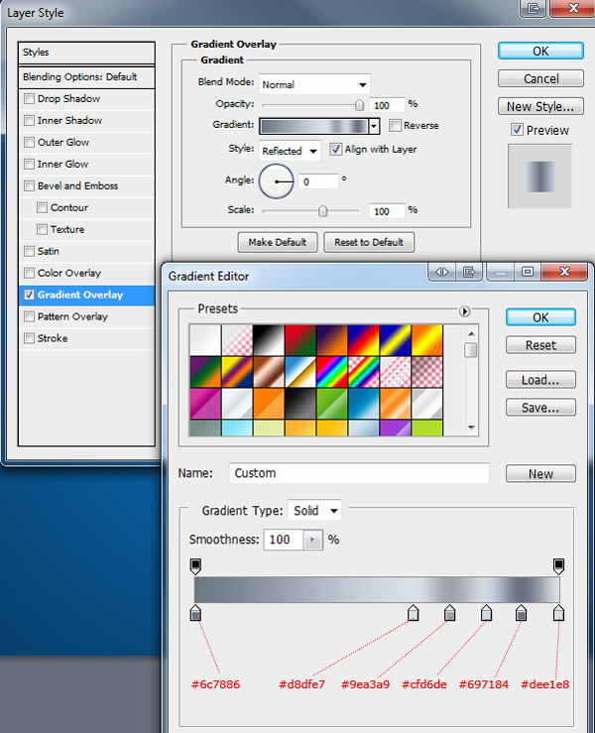Toggle the Reverse gradient checkbox
The image size is (595, 733).
tap(395, 125)
